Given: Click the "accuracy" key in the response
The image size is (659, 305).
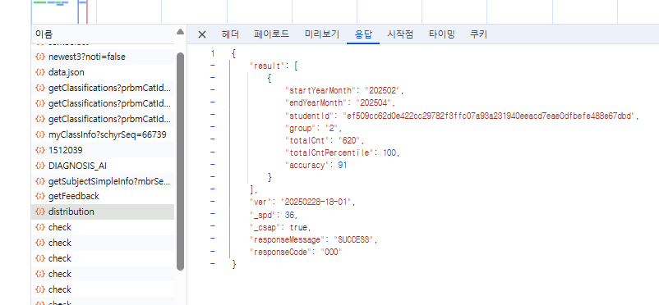Looking at the screenshot, I should pos(307,166).
